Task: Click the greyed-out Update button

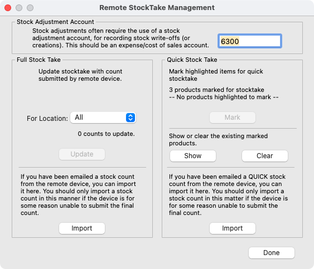Action: tap(82, 154)
